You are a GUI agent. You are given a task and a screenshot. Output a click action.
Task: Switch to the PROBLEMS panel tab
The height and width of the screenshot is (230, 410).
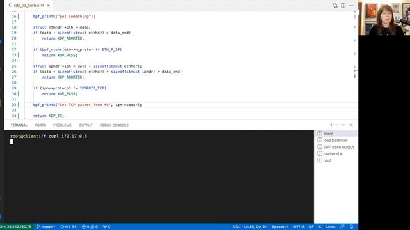(62, 125)
